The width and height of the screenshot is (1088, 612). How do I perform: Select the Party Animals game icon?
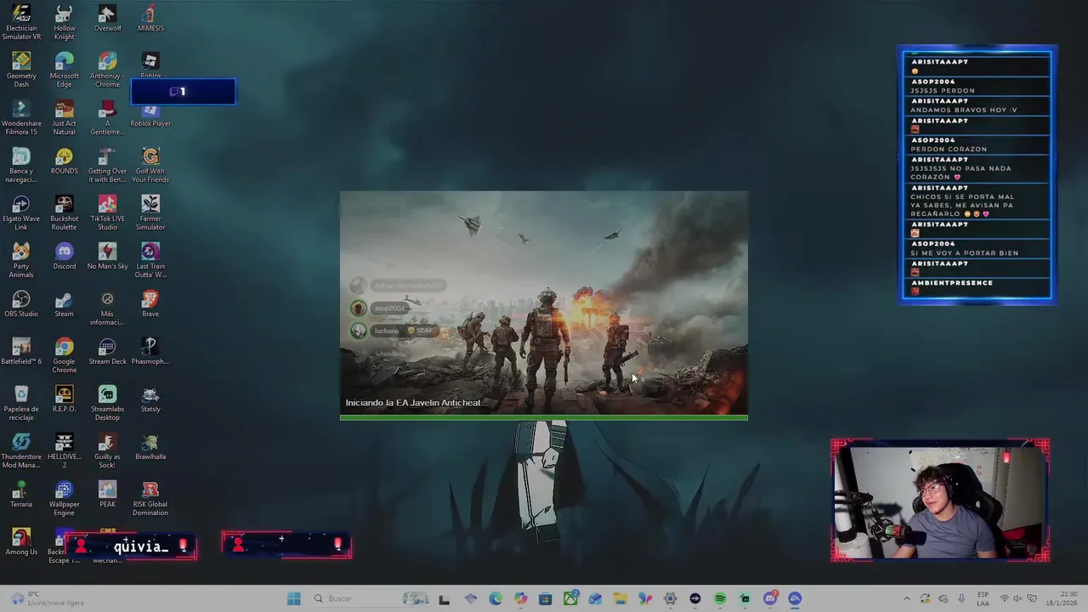click(x=21, y=261)
